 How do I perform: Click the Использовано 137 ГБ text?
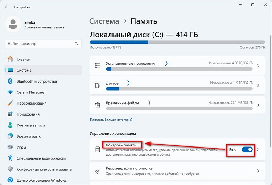point(106,47)
